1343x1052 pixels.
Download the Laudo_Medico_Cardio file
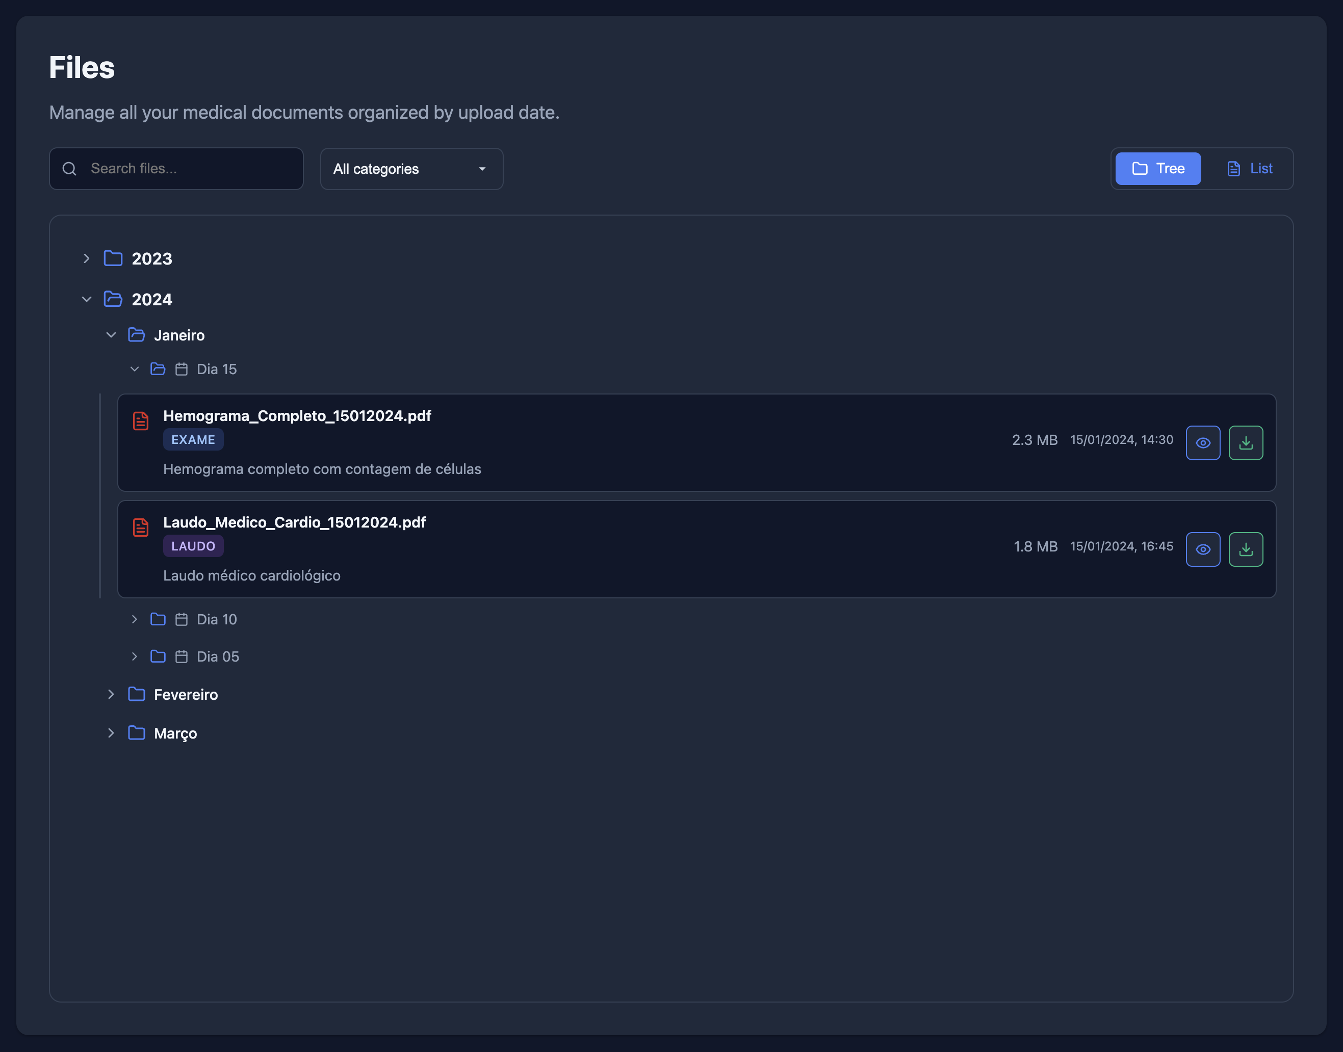pos(1246,549)
